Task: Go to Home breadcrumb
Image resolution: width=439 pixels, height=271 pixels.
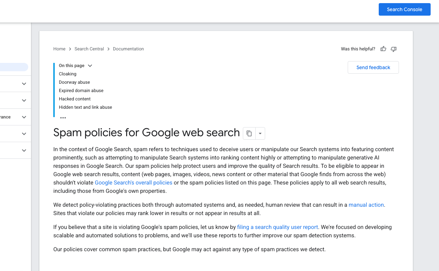Action: click(x=59, y=49)
